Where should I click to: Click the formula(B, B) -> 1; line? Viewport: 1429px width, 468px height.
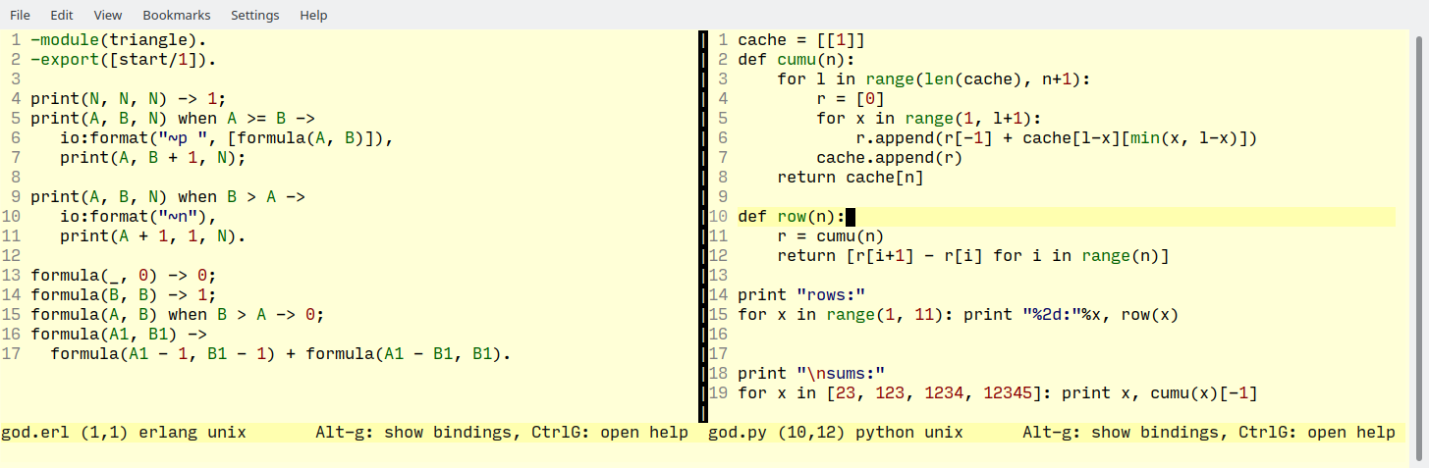click(124, 295)
